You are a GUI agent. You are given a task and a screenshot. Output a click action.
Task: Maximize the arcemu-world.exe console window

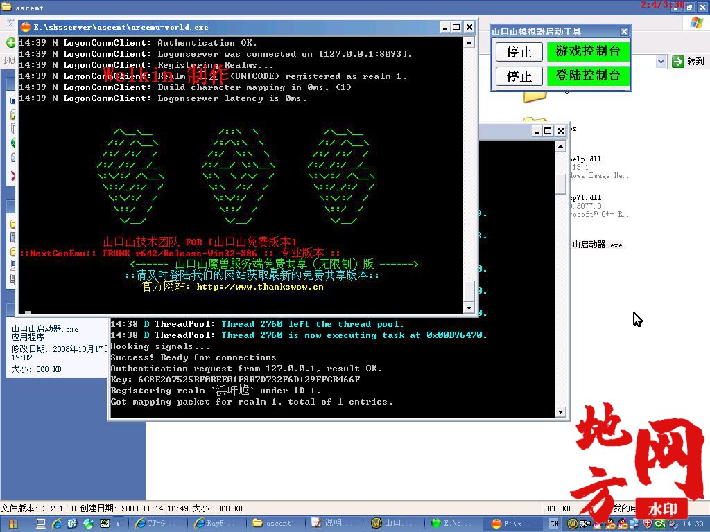[x=456, y=27]
